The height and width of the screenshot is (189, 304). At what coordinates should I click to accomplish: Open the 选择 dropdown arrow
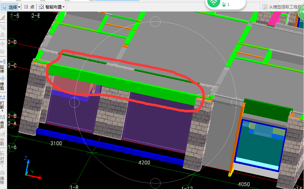19,7
